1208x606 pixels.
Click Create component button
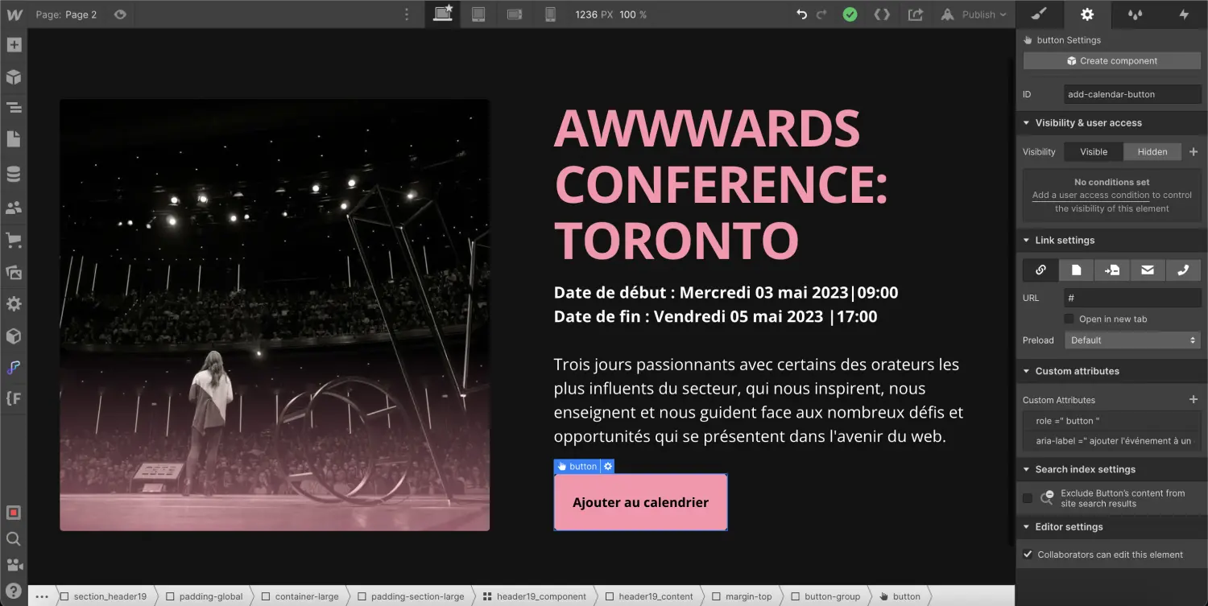tap(1112, 61)
